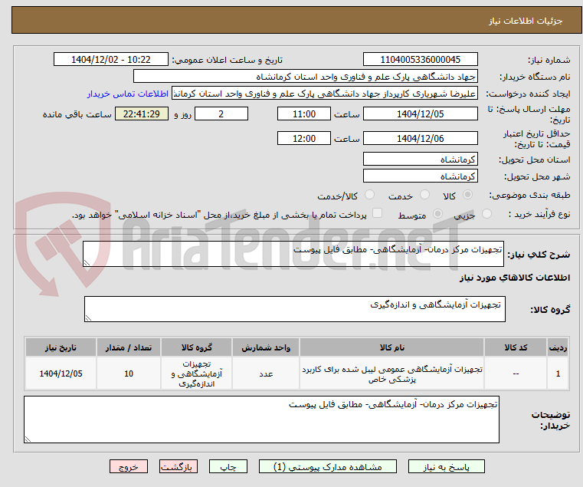The image size is (583, 487).
Task: Click the resize grip of buyer notes box
Action: click(x=28, y=439)
